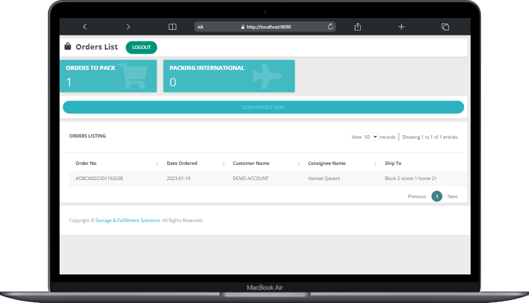529x303 pixels.
Task: Click the Next pagination link
Action: point(453,196)
